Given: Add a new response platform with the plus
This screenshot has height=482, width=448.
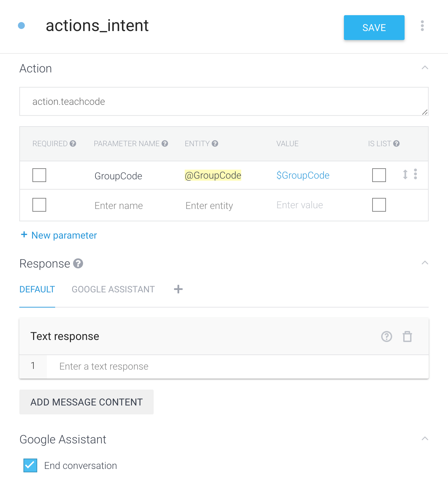Looking at the screenshot, I should 178,289.
